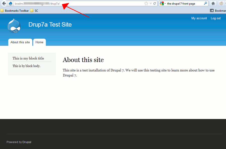This screenshot has width=226, height=149.
Task: Click the Log out link
Action: pyautogui.click(x=215, y=18)
